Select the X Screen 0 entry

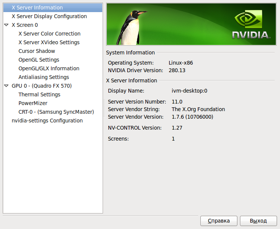point(25,25)
